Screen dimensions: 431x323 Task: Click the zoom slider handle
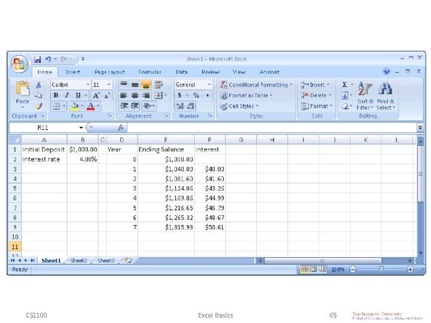point(381,269)
